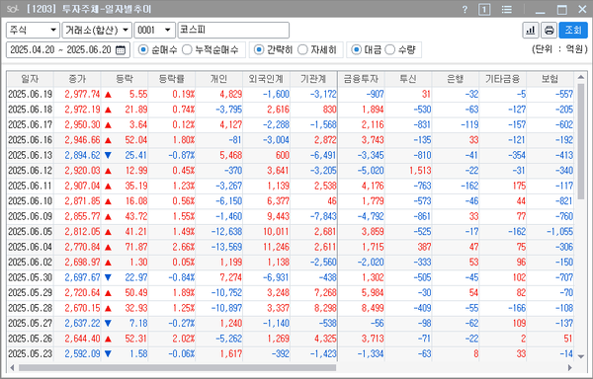Click the 등락률 column header
593x379 pixels.
point(172,79)
